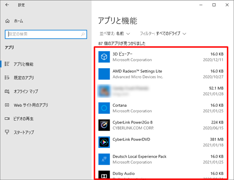The image size is (234, 180).
Task: Click the 92.1 MB size value
Action: click(x=216, y=88)
